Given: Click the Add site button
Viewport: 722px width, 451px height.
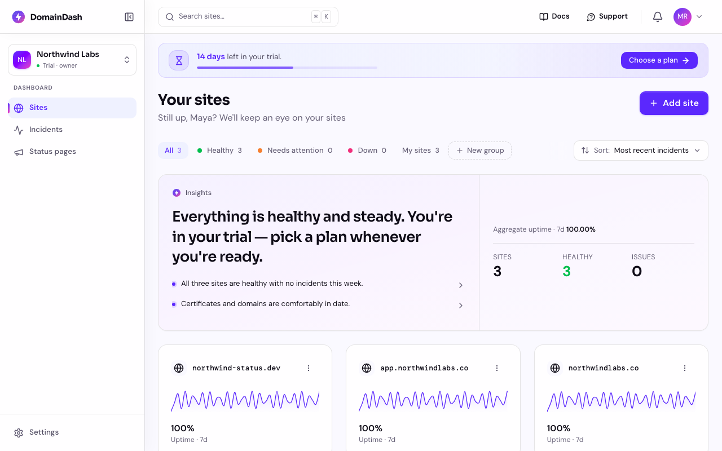Looking at the screenshot, I should click(x=674, y=103).
